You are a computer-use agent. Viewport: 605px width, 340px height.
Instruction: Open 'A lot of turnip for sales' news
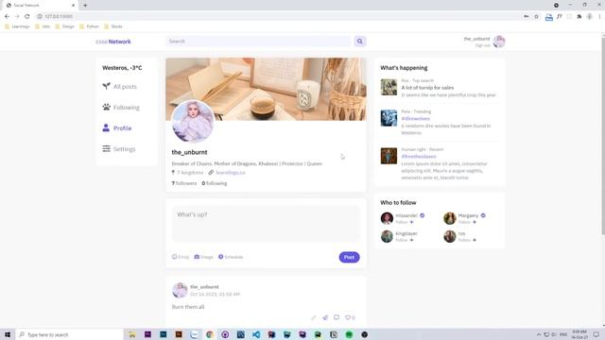[427, 88]
